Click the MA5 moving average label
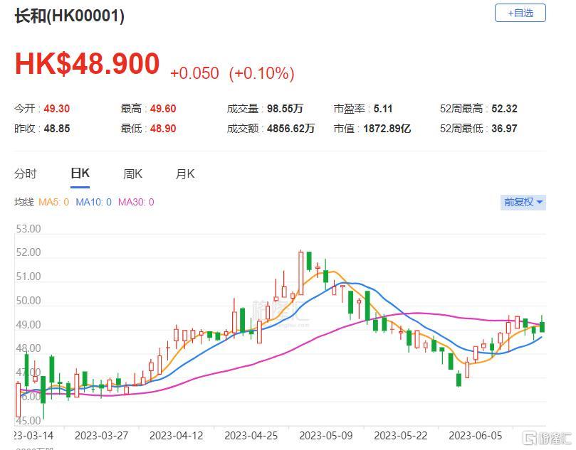This screenshot has height=450, width=576. [53, 202]
